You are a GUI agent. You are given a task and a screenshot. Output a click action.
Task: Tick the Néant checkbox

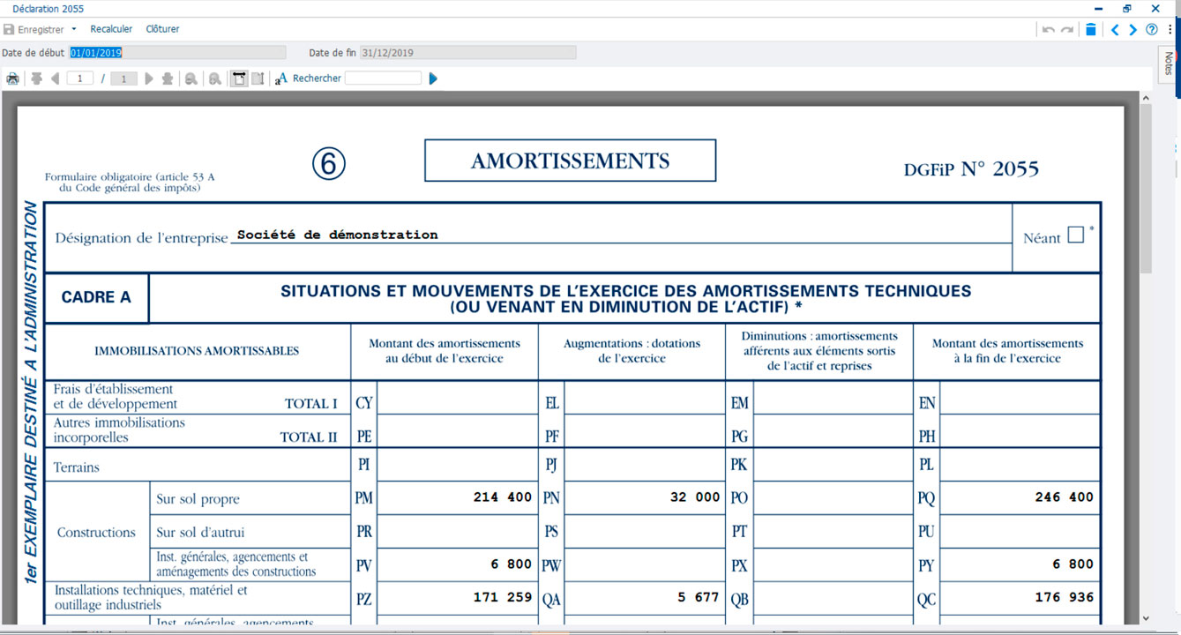point(1075,235)
